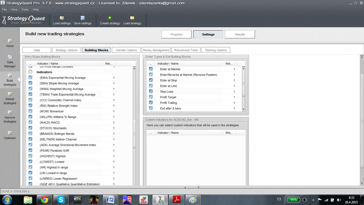Switch to the Data tab
Screen dimensions: 364x205
(x=37, y=50)
